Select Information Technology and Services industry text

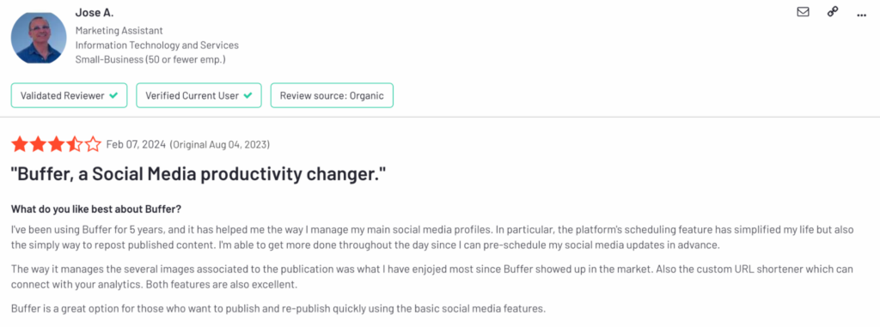[x=157, y=45]
